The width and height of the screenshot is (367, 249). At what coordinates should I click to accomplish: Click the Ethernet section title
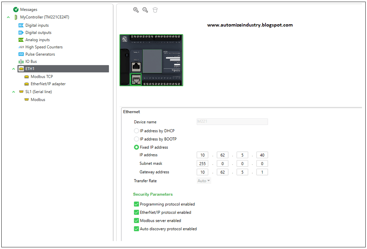(131, 112)
